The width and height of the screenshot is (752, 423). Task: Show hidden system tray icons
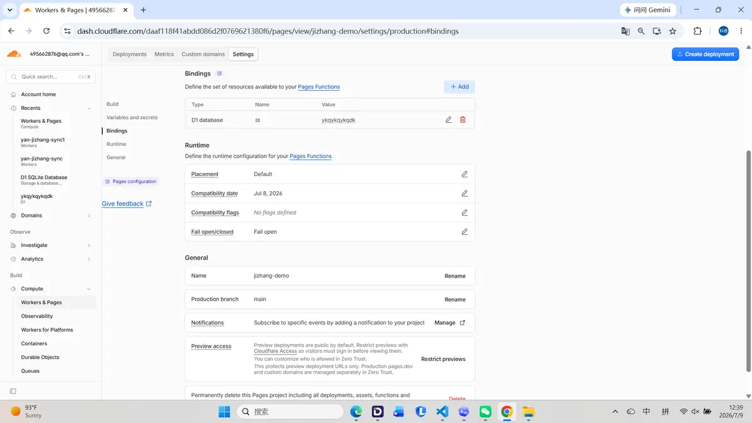(615, 412)
